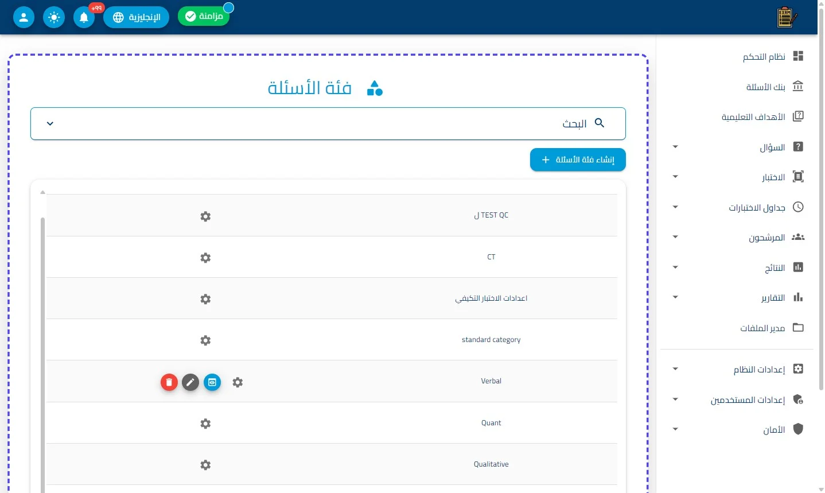Open the gear settings for the Quant row
The image size is (825, 493).
[205, 424]
